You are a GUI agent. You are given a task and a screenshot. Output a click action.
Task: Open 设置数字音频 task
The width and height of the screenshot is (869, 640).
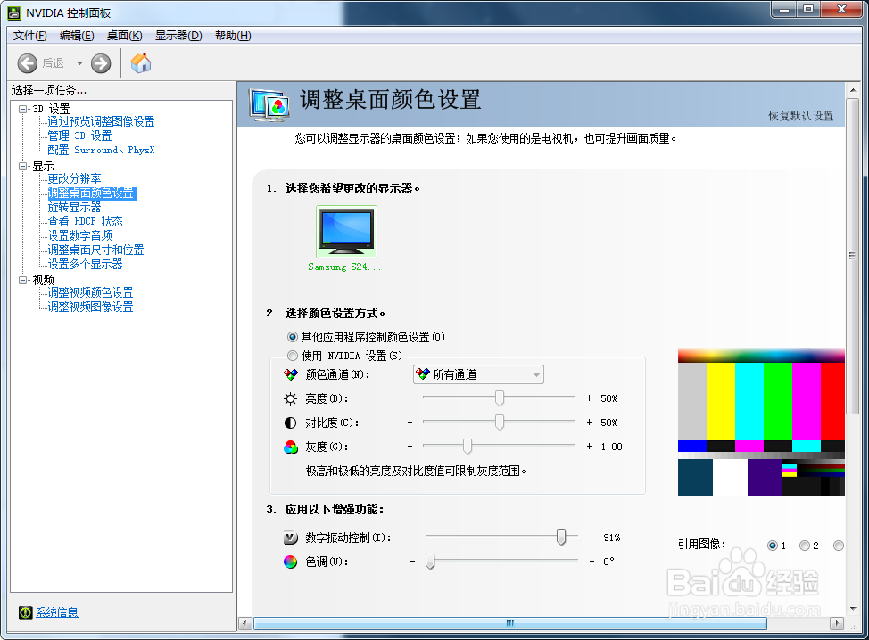pos(79,236)
